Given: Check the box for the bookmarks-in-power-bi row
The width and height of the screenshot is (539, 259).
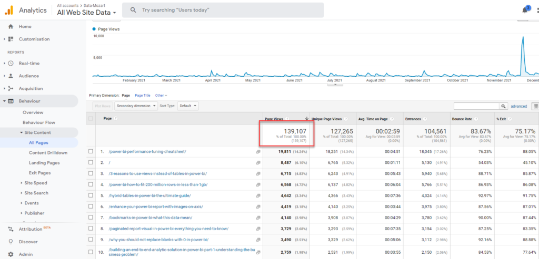Looking at the screenshot, I should point(91,217).
